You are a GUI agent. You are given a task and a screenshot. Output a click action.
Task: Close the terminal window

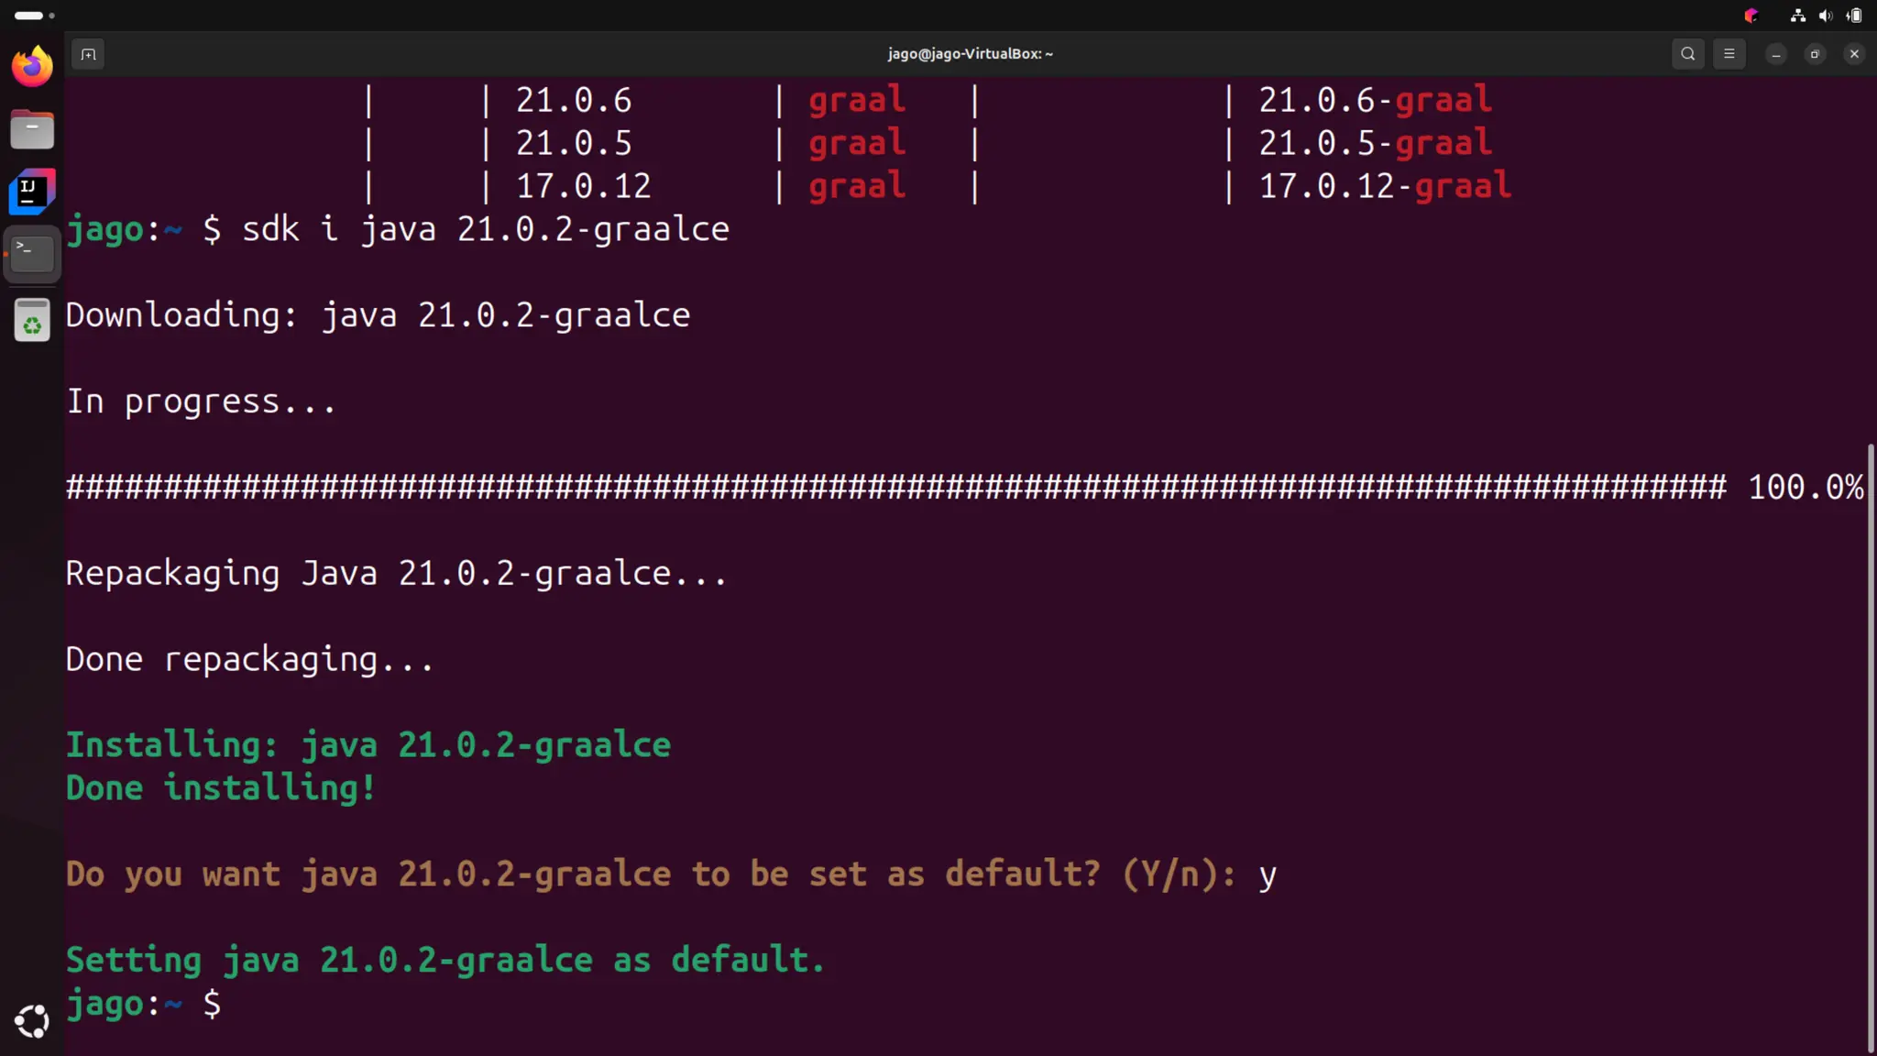coord(1854,54)
